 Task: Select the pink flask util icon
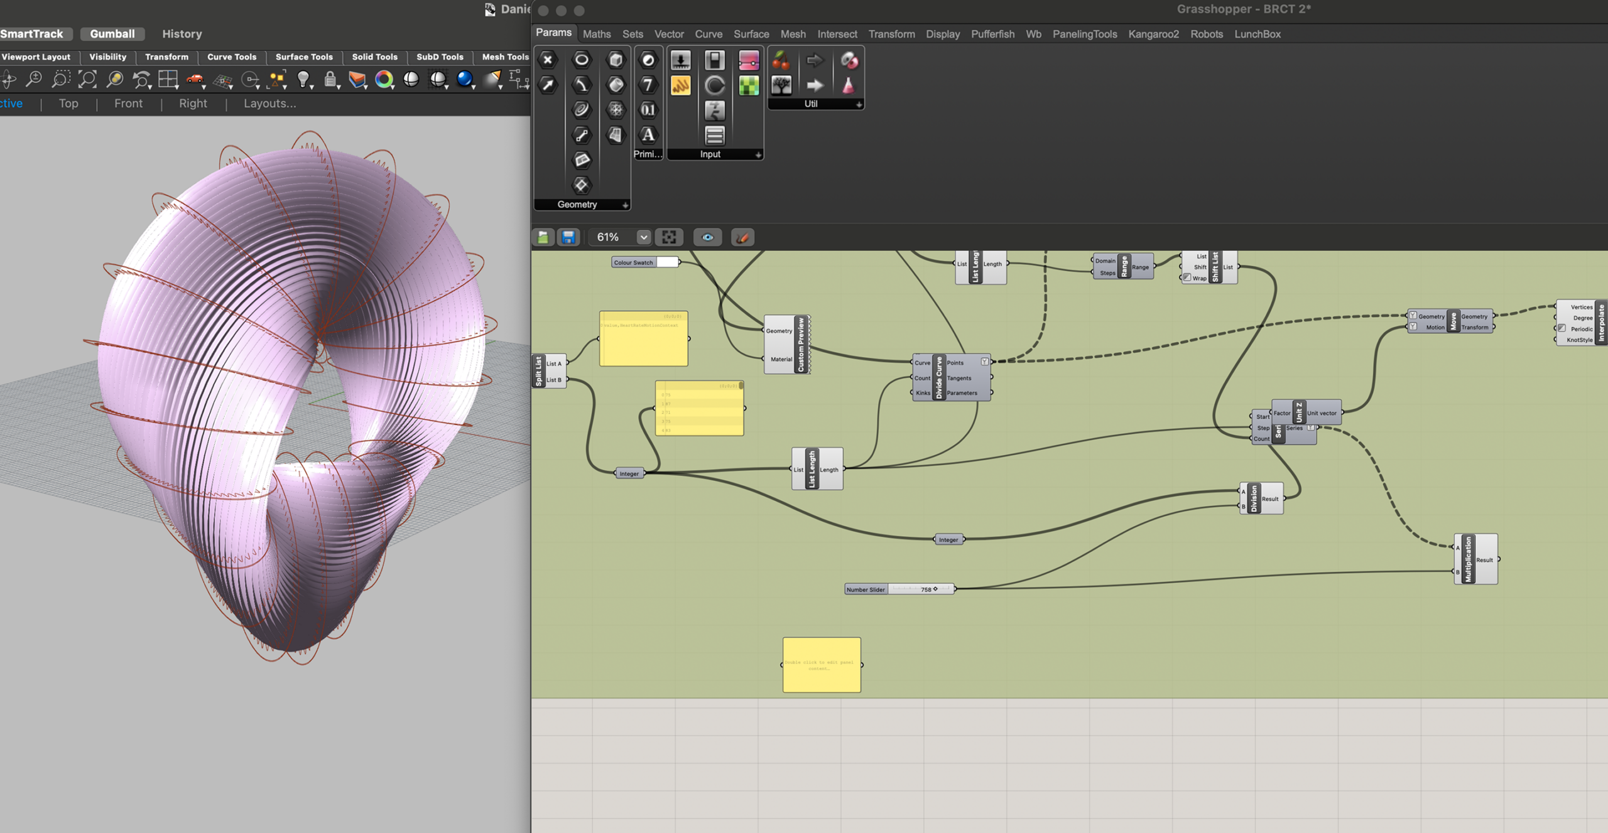[849, 85]
